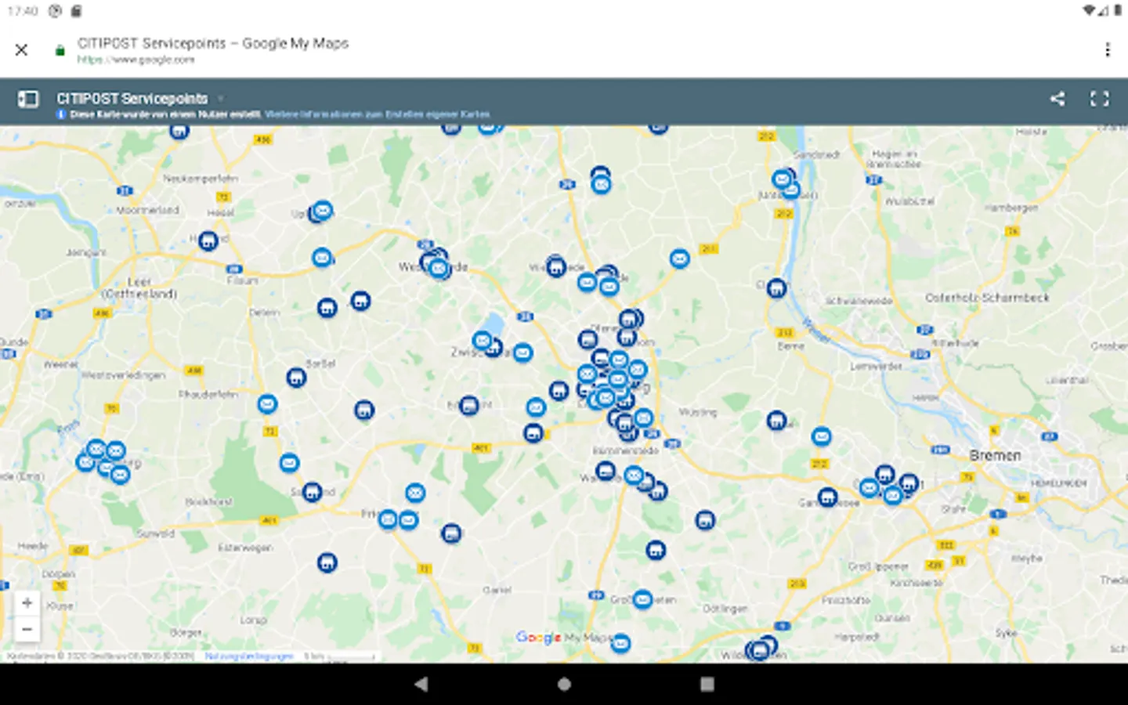
Task: View the secure connection lock icon
Action: (x=60, y=51)
